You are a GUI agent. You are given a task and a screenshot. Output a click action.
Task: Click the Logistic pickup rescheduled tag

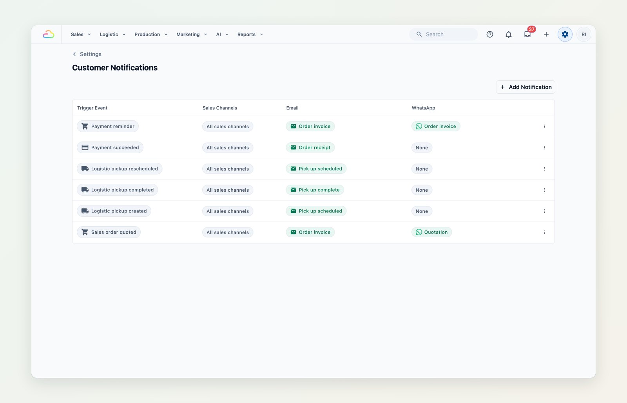pos(120,169)
